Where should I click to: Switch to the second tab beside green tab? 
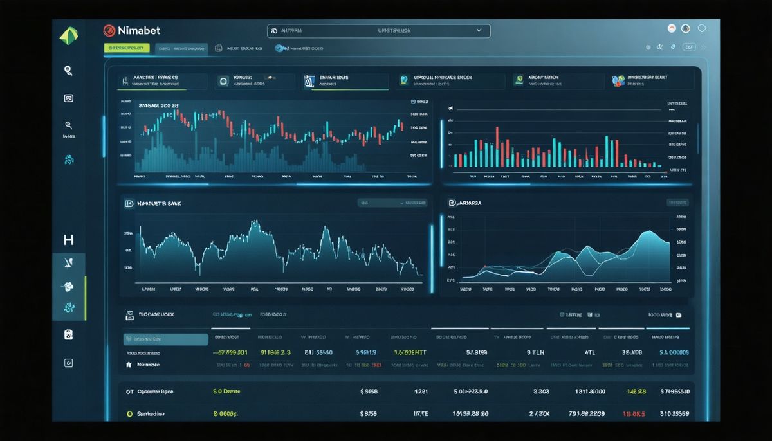coord(181,48)
